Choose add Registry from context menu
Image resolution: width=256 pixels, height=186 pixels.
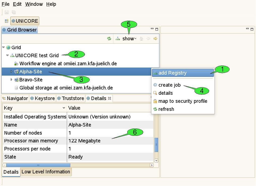pyautogui.click(x=183, y=73)
